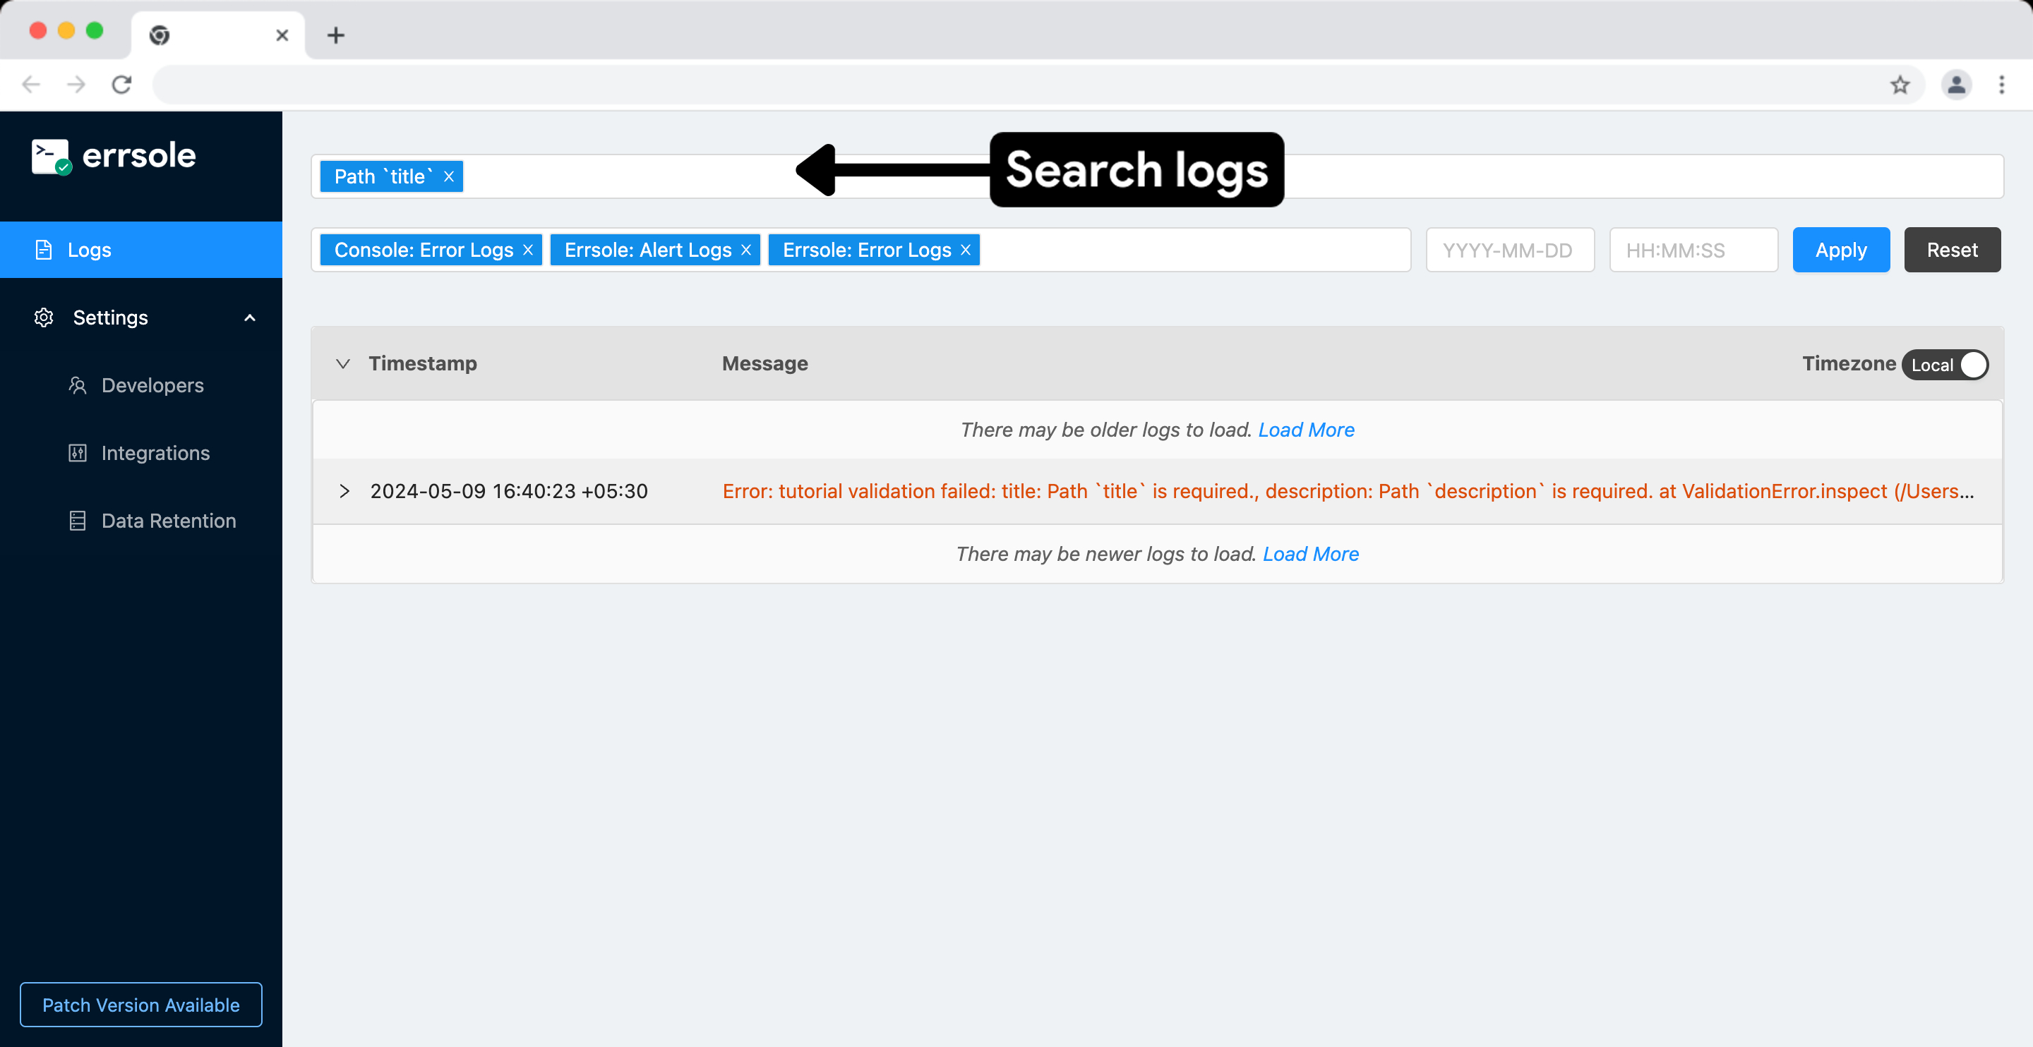
Task: Click the browser reload icon
Action: [121, 85]
